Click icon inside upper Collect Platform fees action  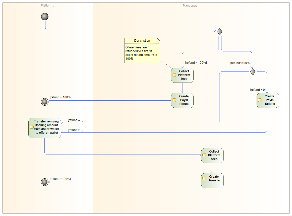(x=174, y=75)
